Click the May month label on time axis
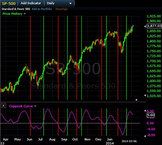 click(x=18, y=139)
